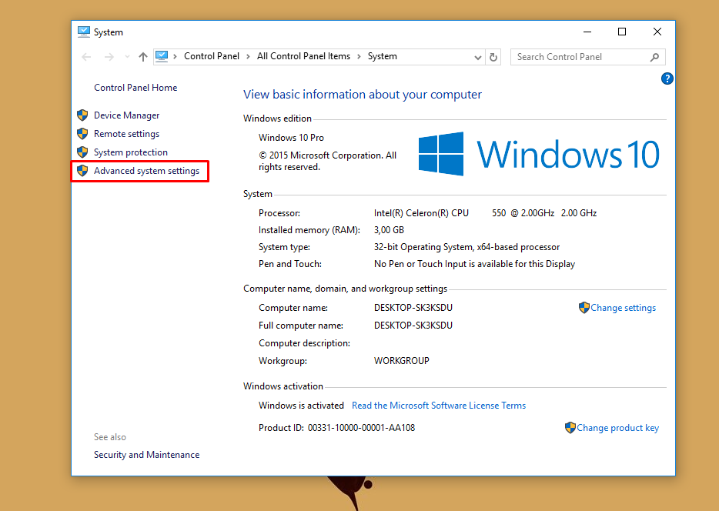Open System protection link
The image size is (719, 511).
[x=131, y=152]
